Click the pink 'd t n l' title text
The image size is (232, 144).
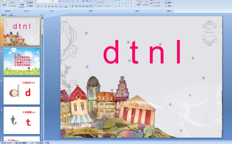142,52
